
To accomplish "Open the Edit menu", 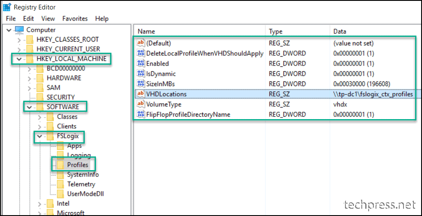I will [28, 18].
